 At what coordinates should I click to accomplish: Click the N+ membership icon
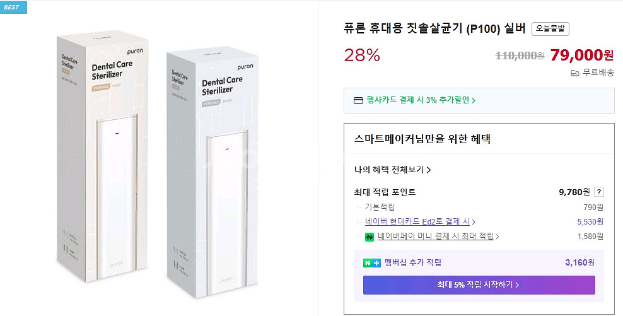point(371,263)
